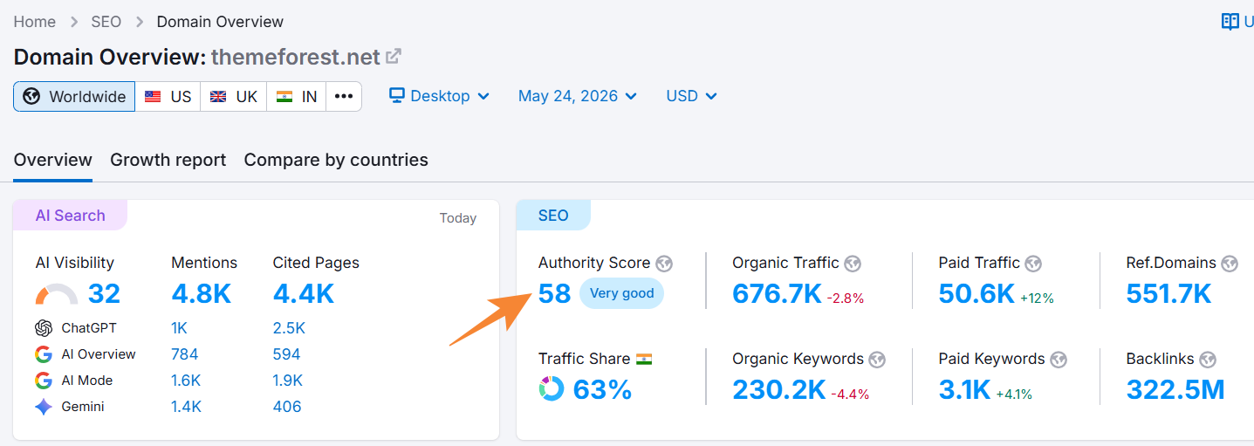Click the AI Visibility gauge icon
This screenshot has width=1254, height=446.
pos(57,295)
